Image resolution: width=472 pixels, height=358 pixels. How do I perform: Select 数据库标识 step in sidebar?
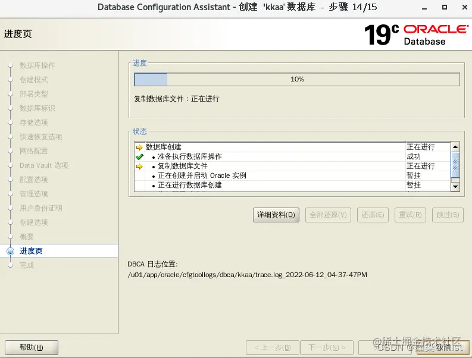click(37, 108)
